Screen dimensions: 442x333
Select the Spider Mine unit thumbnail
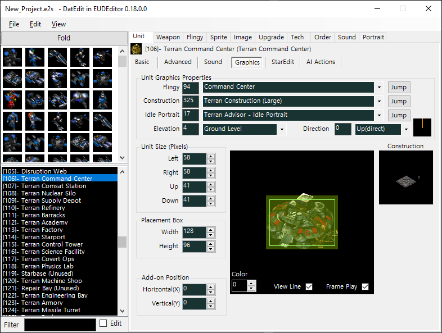pyautogui.click(x=80, y=100)
